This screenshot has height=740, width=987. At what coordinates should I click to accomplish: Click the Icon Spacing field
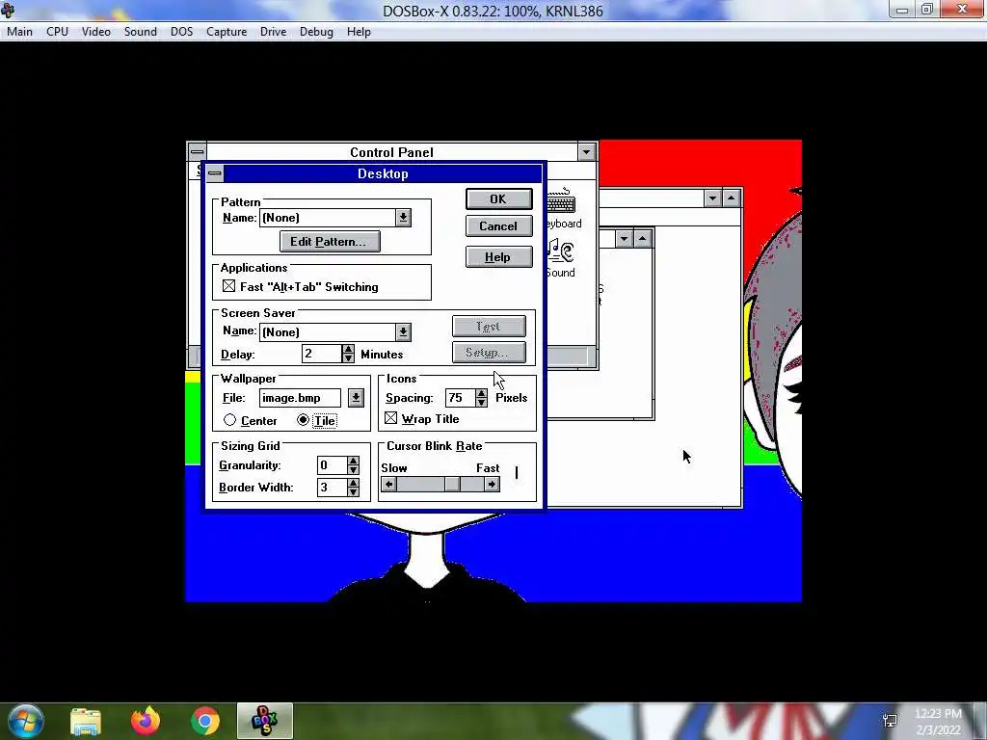coord(460,398)
